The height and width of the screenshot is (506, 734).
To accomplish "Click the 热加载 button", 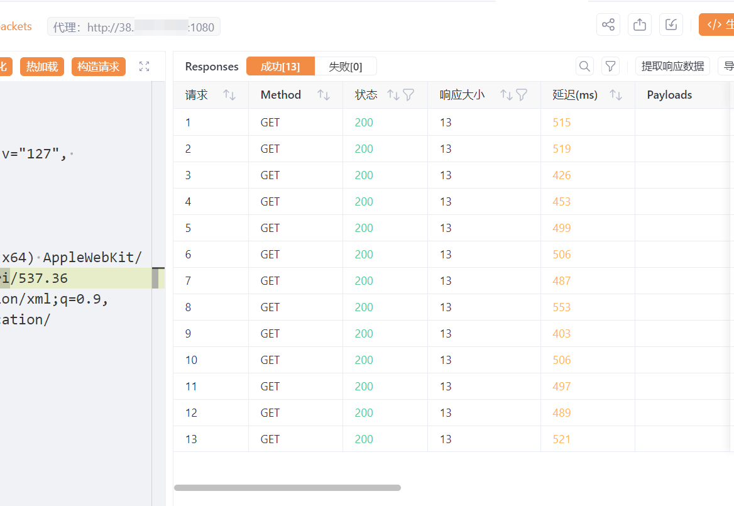I will (x=42, y=67).
